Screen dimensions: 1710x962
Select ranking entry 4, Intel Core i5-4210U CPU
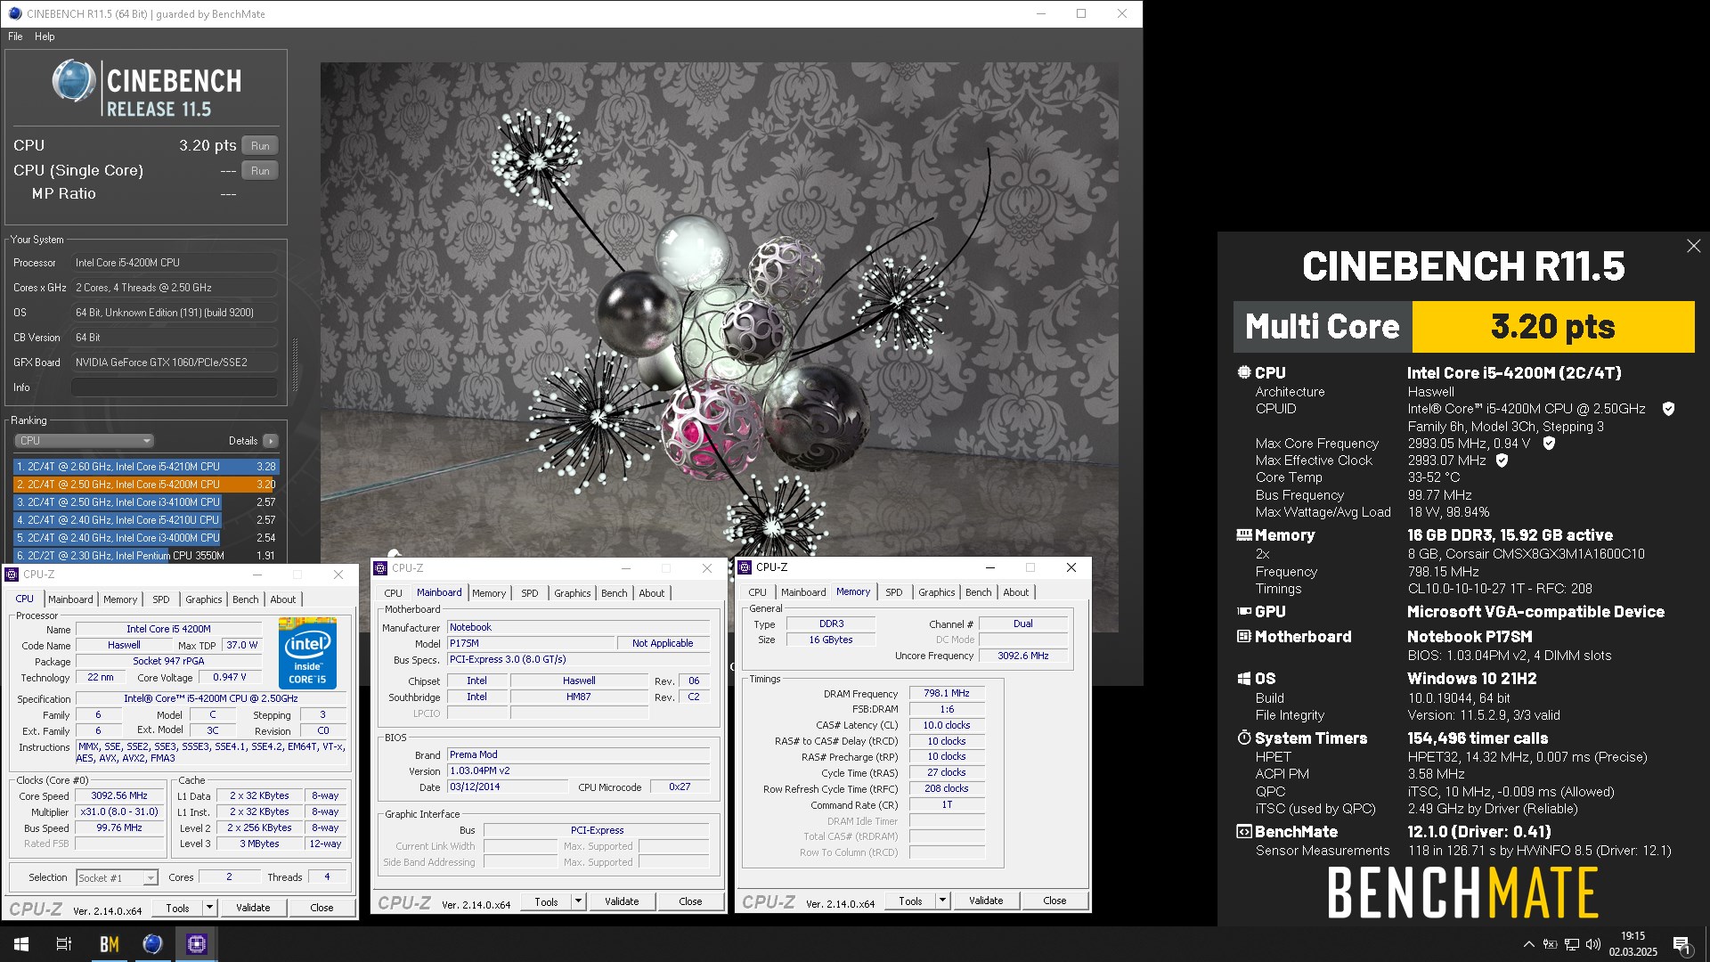[x=146, y=520]
